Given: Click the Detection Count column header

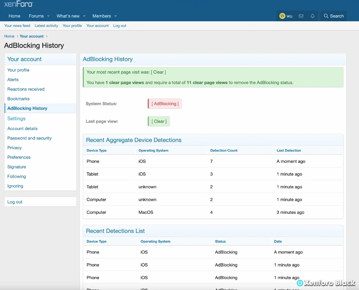Looking at the screenshot, I should point(224,150).
